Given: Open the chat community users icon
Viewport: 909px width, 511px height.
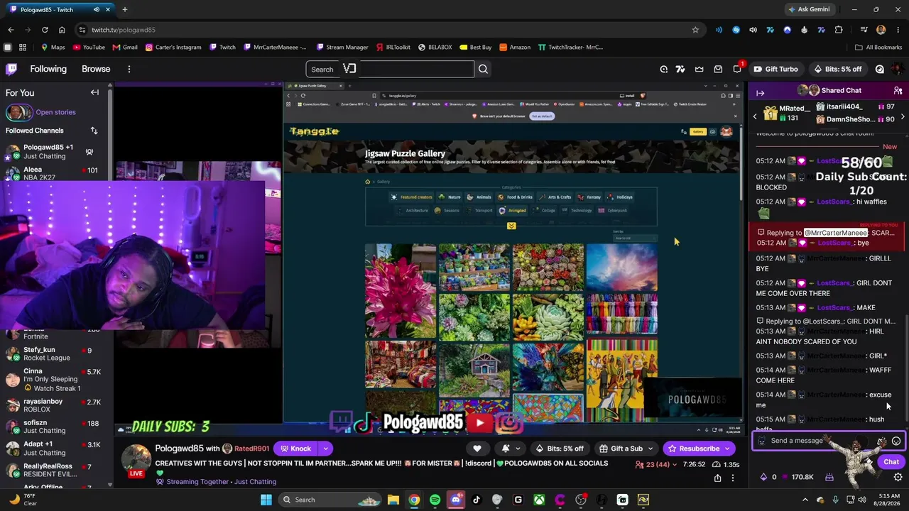Looking at the screenshot, I should pyautogui.click(x=898, y=91).
